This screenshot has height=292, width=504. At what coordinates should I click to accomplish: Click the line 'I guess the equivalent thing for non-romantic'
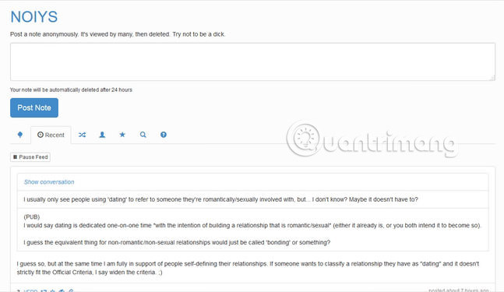[x=177, y=242]
